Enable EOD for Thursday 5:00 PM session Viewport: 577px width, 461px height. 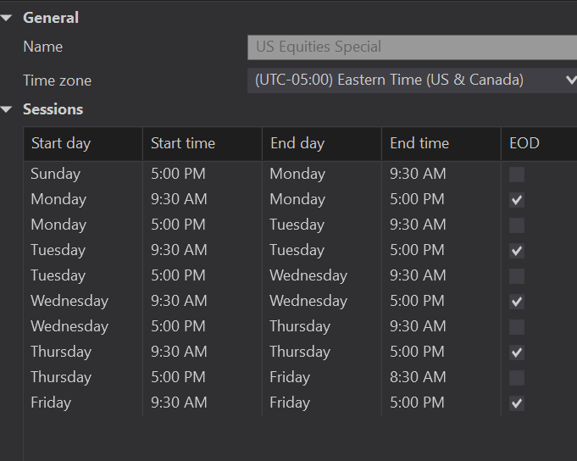pos(517,378)
